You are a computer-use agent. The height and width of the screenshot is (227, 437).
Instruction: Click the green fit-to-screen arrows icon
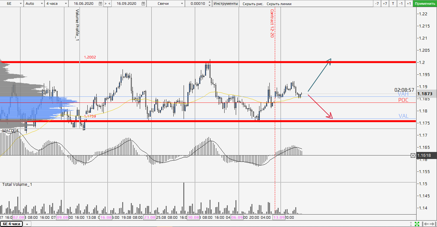417,224
